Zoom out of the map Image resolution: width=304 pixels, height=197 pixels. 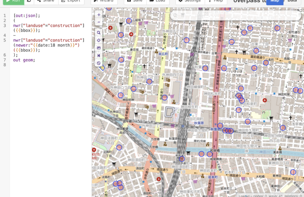tap(99, 22)
